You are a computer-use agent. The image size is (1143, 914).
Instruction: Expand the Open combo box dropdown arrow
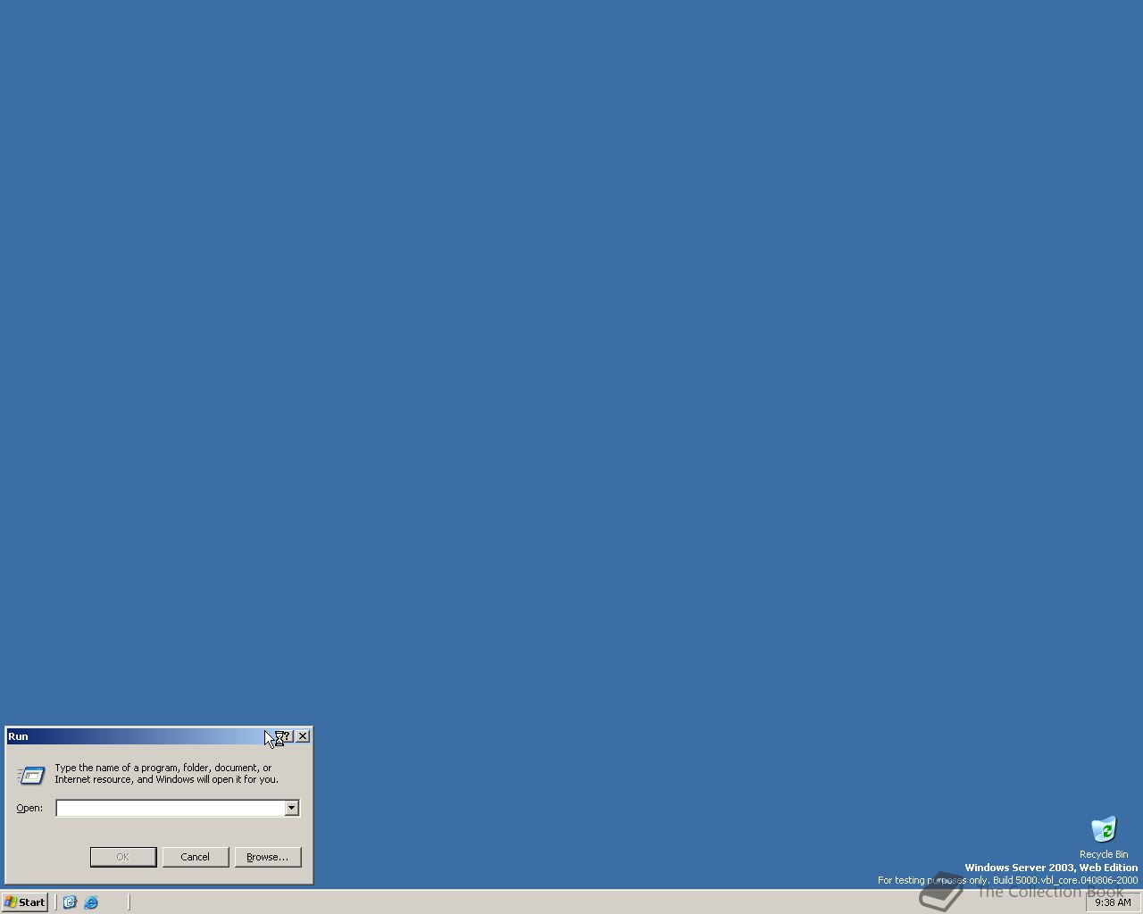pos(291,808)
